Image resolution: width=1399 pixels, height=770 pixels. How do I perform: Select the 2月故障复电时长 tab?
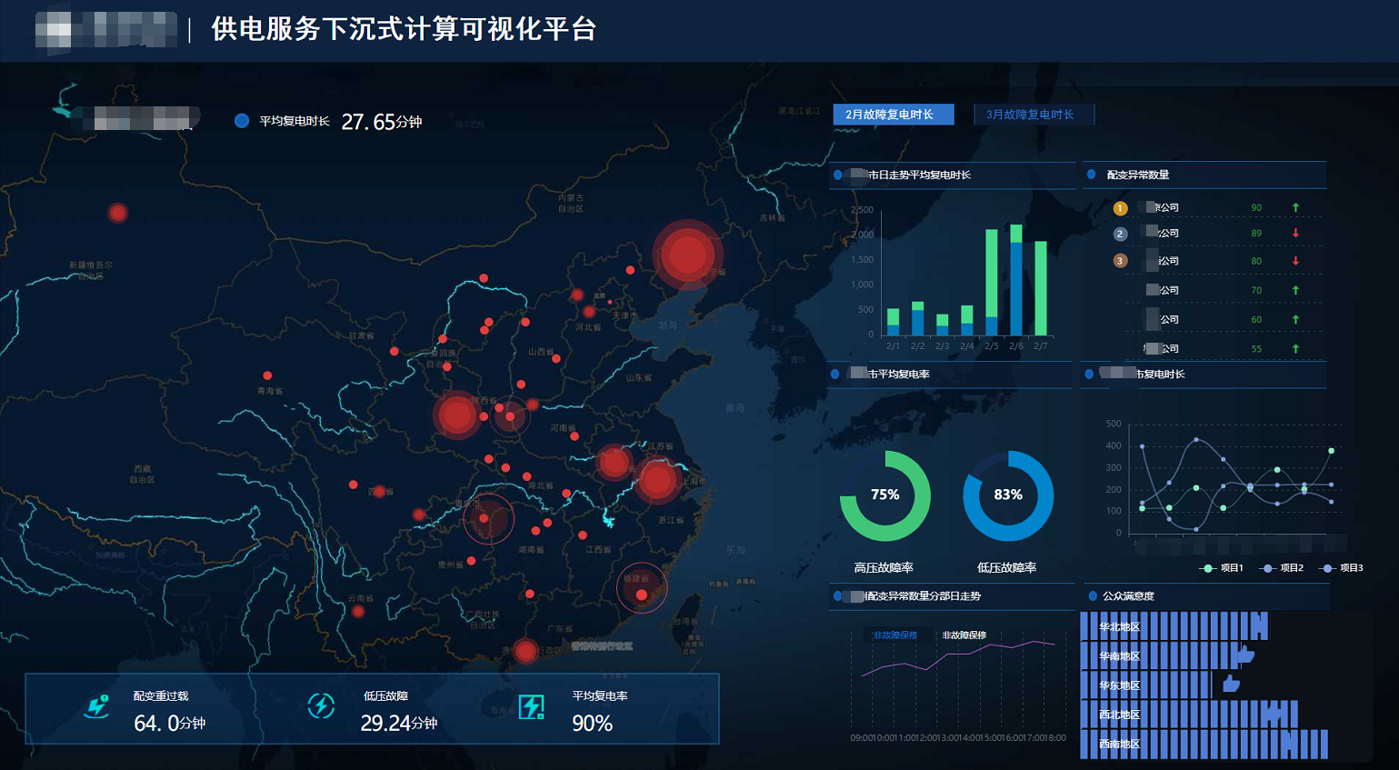[894, 114]
